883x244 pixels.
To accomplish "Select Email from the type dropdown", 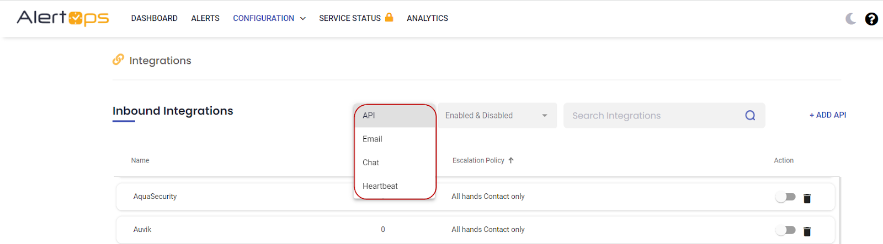I will pyautogui.click(x=373, y=139).
